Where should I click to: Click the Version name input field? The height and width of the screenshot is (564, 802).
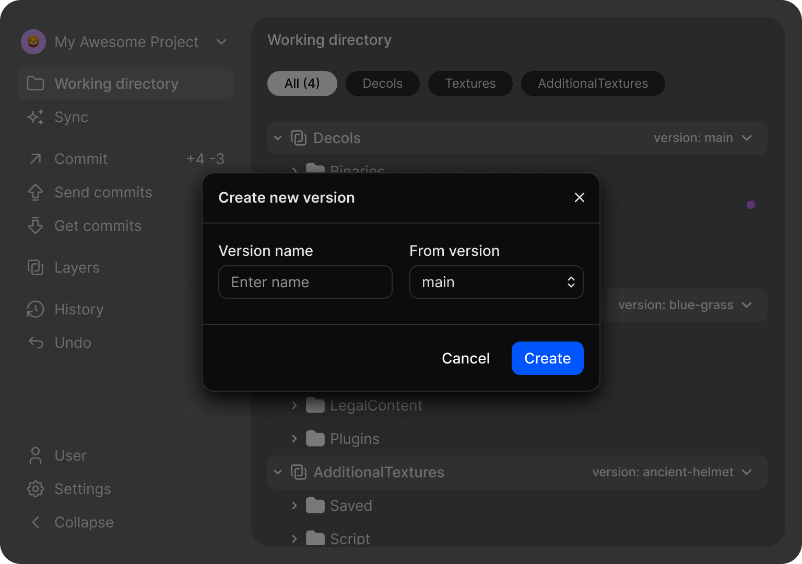tap(305, 282)
